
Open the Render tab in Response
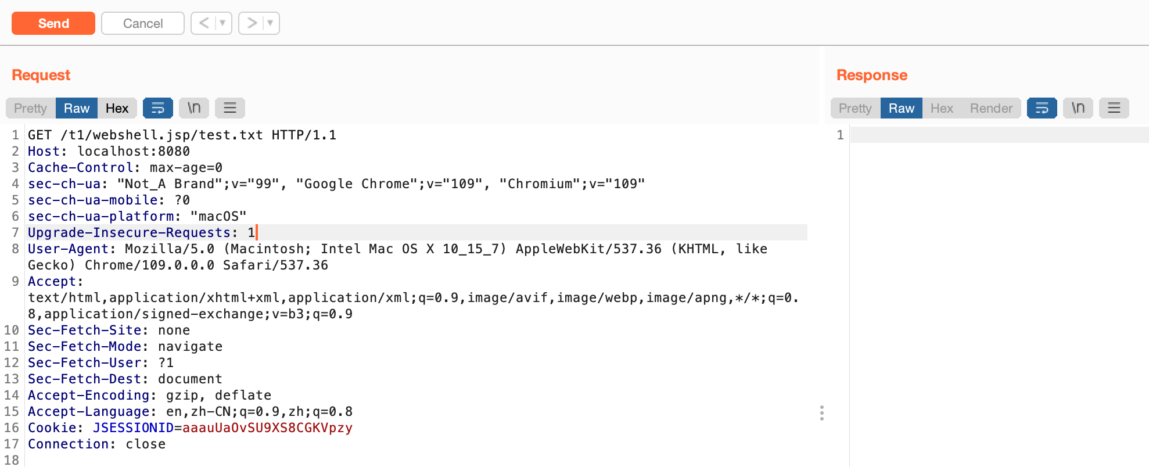[x=991, y=108]
